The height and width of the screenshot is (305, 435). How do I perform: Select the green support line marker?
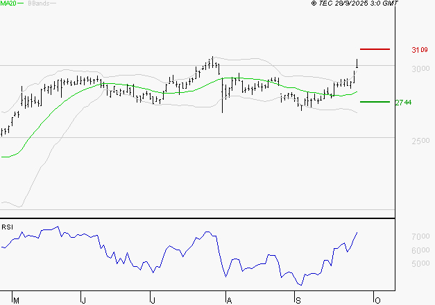point(375,102)
